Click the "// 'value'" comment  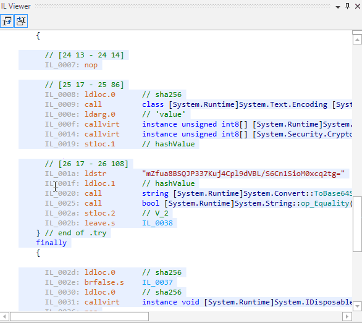point(164,114)
